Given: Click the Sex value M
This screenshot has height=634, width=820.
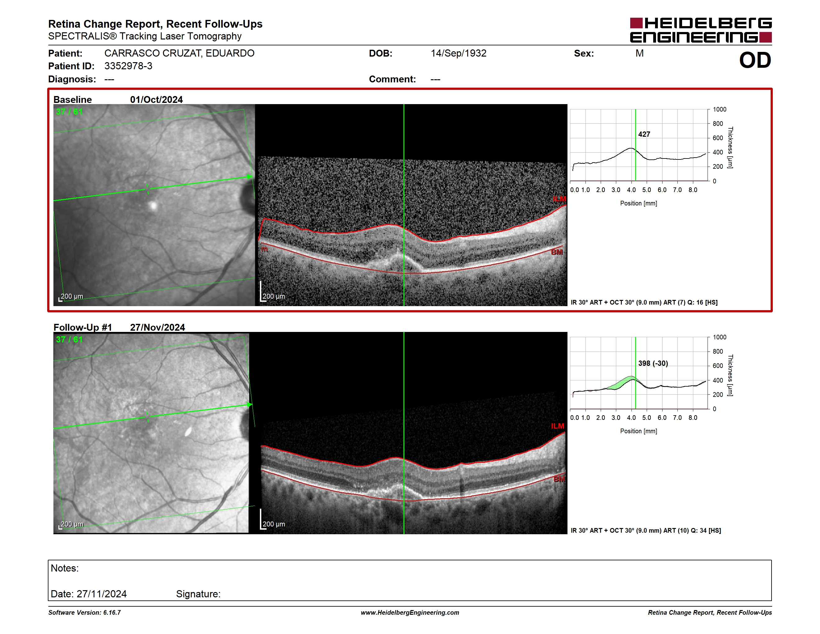Looking at the screenshot, I should 640,53.
